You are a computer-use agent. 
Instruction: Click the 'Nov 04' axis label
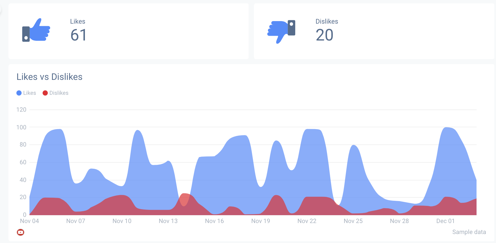[x=30, y=221]
